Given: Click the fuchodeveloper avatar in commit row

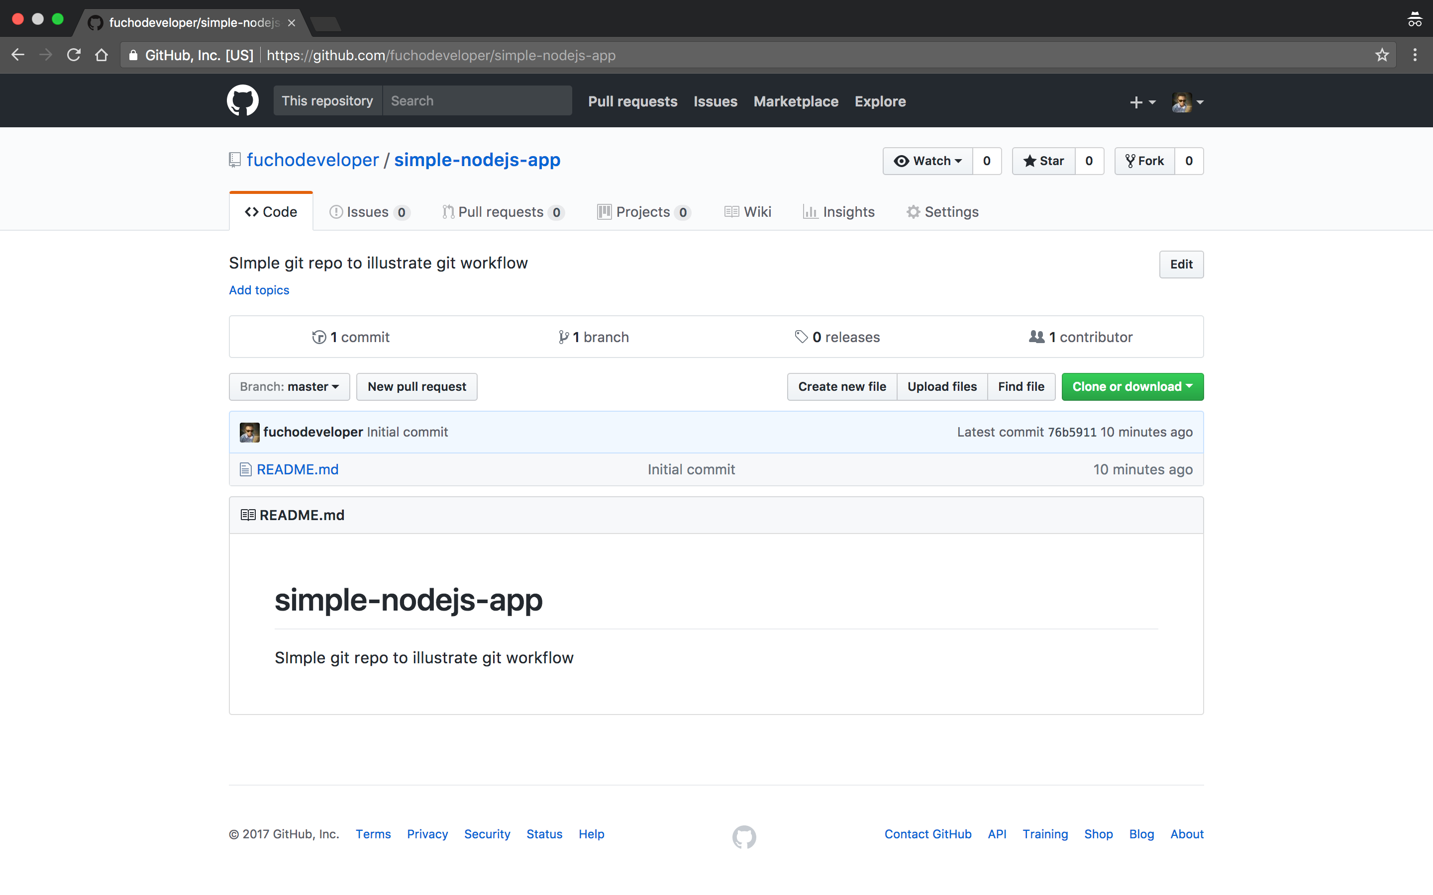Looking at the screenshot, I should tap(249, 432).
